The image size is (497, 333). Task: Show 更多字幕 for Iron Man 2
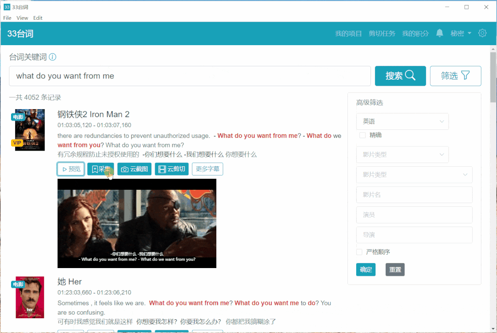207,169
